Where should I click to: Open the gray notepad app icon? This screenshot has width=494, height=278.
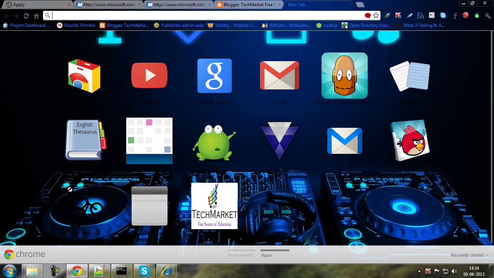tap(149, 206)
